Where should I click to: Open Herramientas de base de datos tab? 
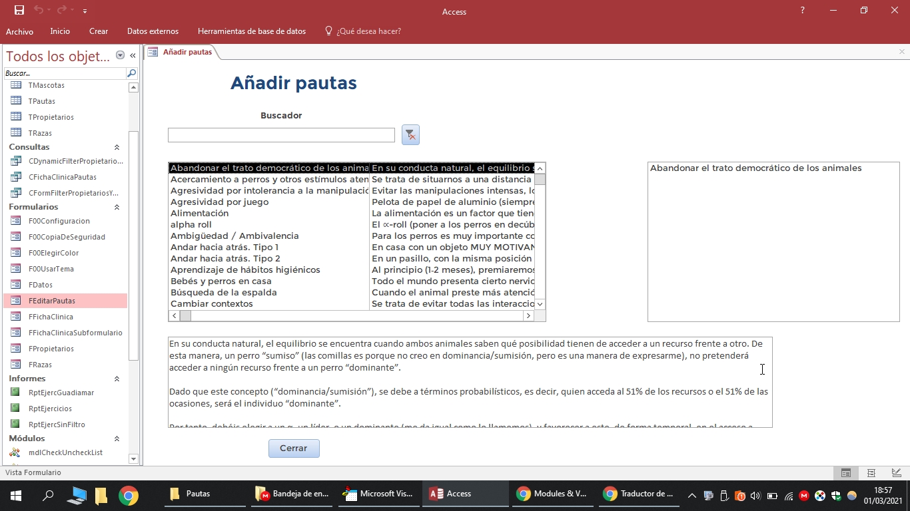tap(252, 31)
